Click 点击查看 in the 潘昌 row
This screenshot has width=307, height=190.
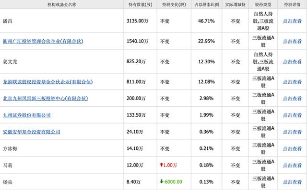292,21
